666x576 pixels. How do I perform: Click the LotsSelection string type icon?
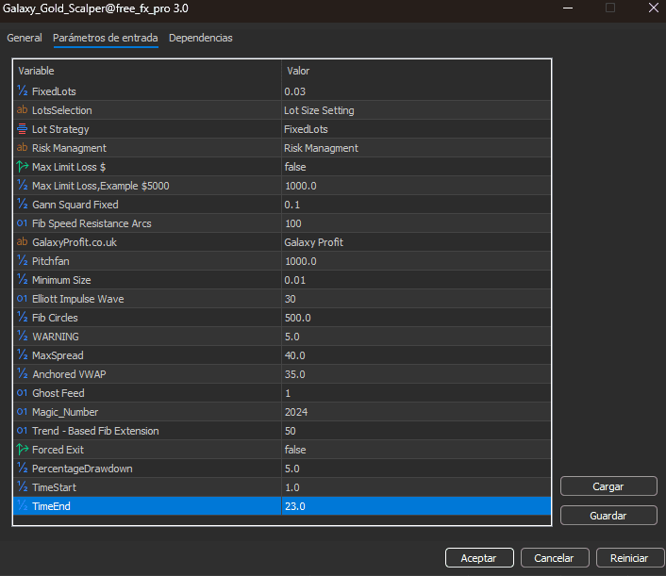click(x=23, y=110)
